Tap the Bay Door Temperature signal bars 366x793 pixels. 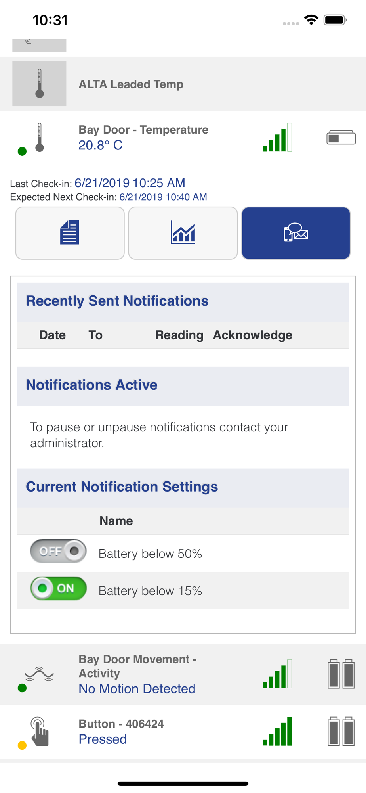277,138
